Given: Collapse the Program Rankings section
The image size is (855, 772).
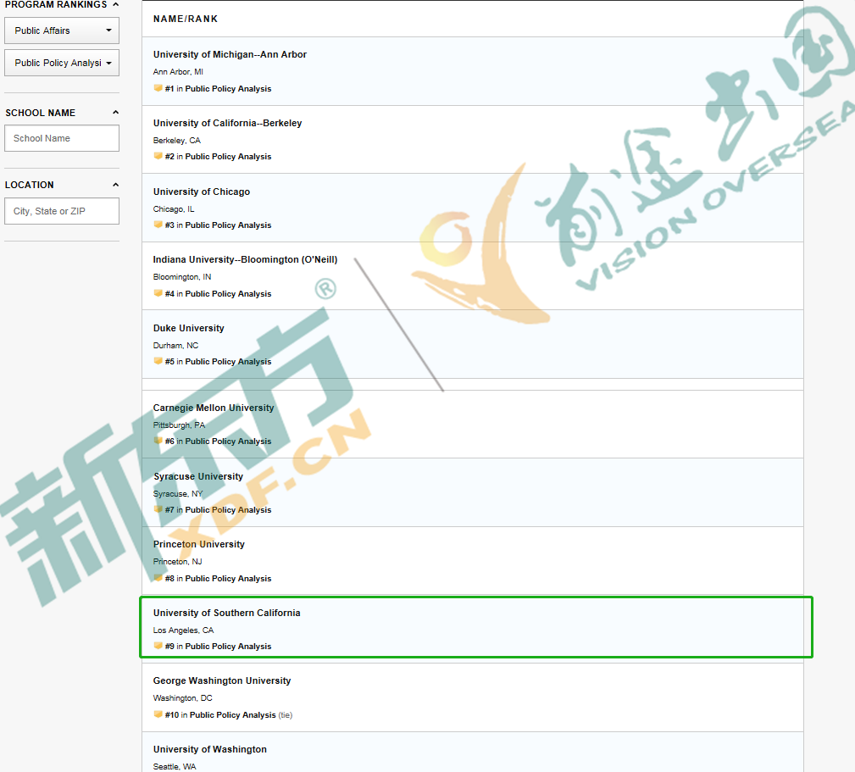Looking at the screenshot, I should point(115,4).
